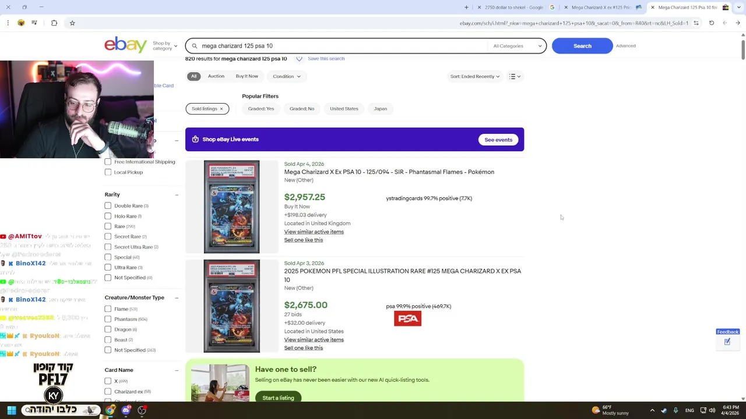Apply the Japan location filter
This screenshot has width=746, height=419.
(x=380, y=109)
